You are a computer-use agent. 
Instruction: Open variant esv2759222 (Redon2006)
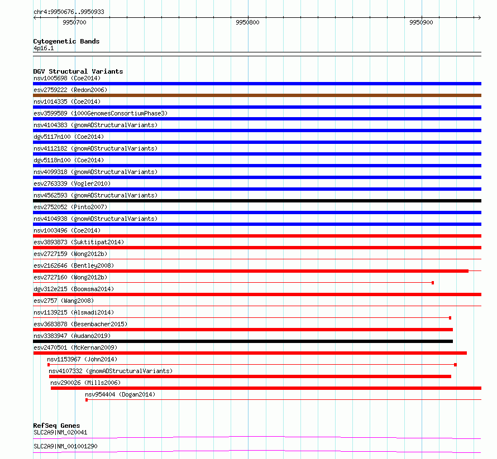70,90
